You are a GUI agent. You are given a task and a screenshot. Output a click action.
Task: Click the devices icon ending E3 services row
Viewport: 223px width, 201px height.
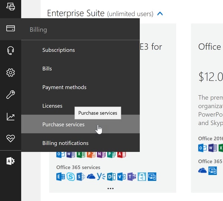(152, 177)
